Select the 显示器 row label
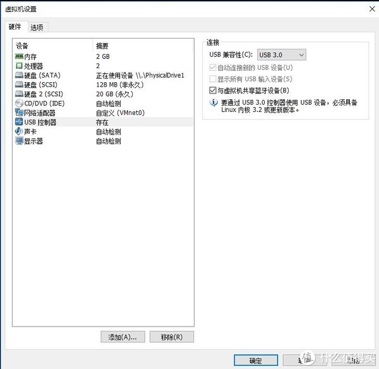Viewport: 379px width, 369px height. coord(33,141)
